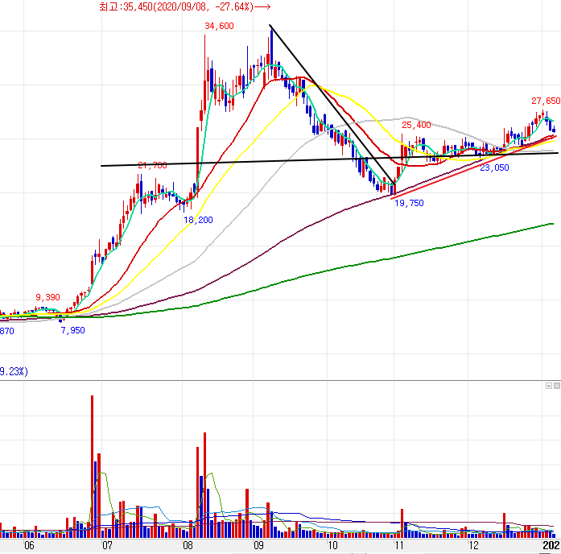Click the 9,390 price label
Image resolution: width=561 pixels, height=554 pixels.
47,297
